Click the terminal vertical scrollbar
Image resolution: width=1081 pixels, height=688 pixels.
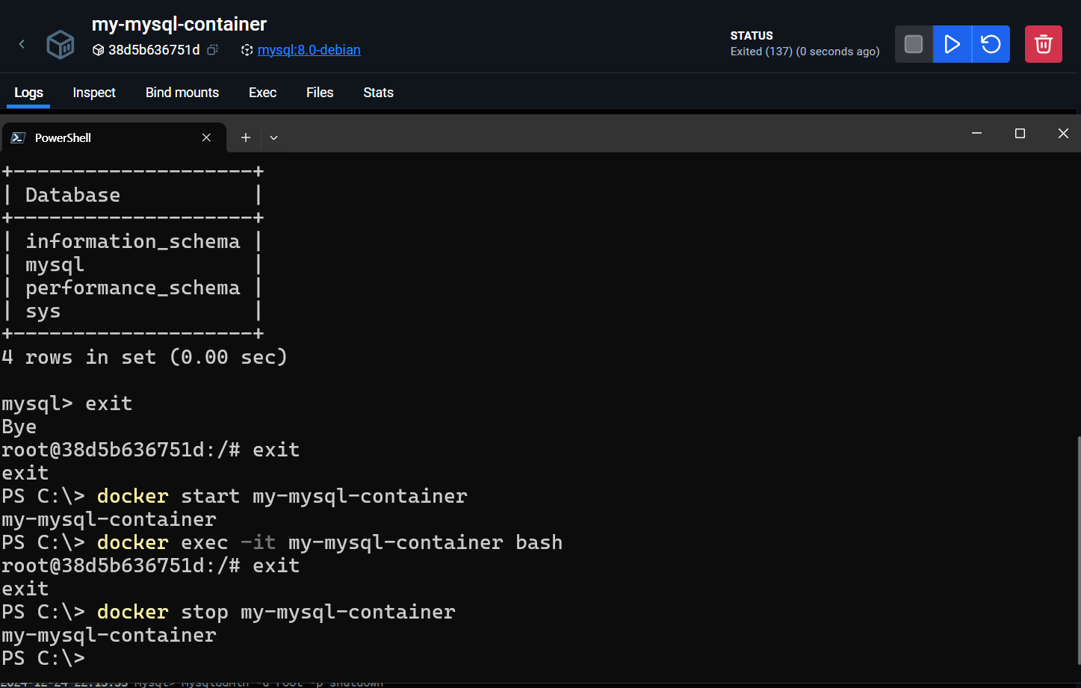coord(1079,549)
